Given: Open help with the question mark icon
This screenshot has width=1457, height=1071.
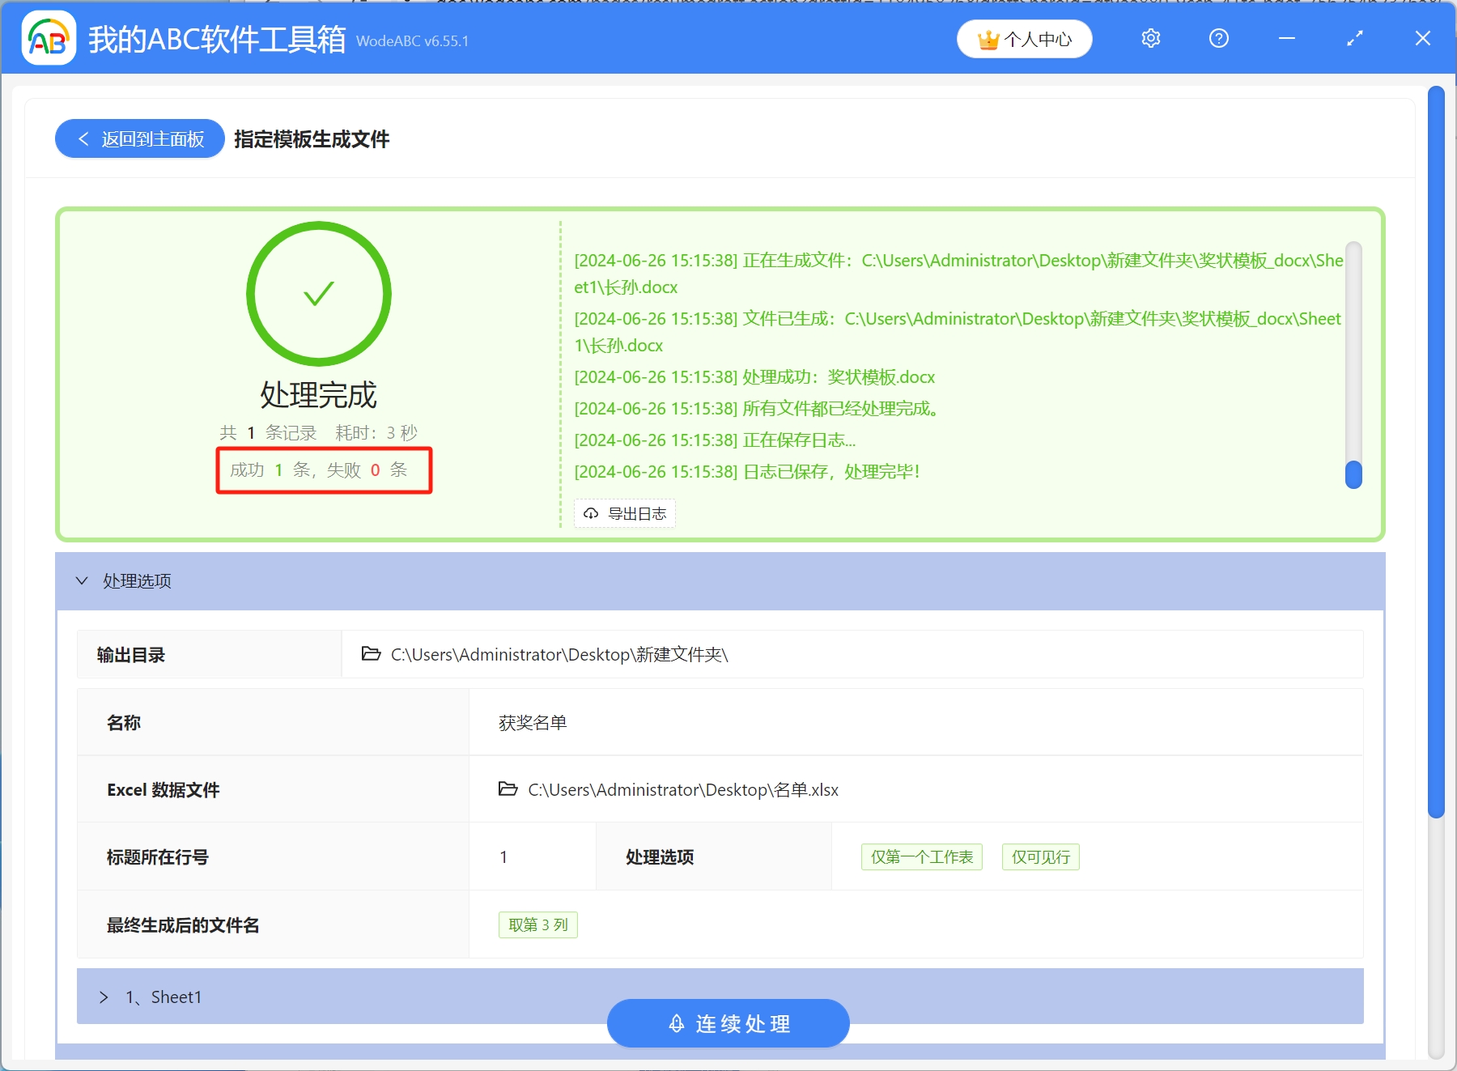Looking at the screenshot, I should point(1218,38).
